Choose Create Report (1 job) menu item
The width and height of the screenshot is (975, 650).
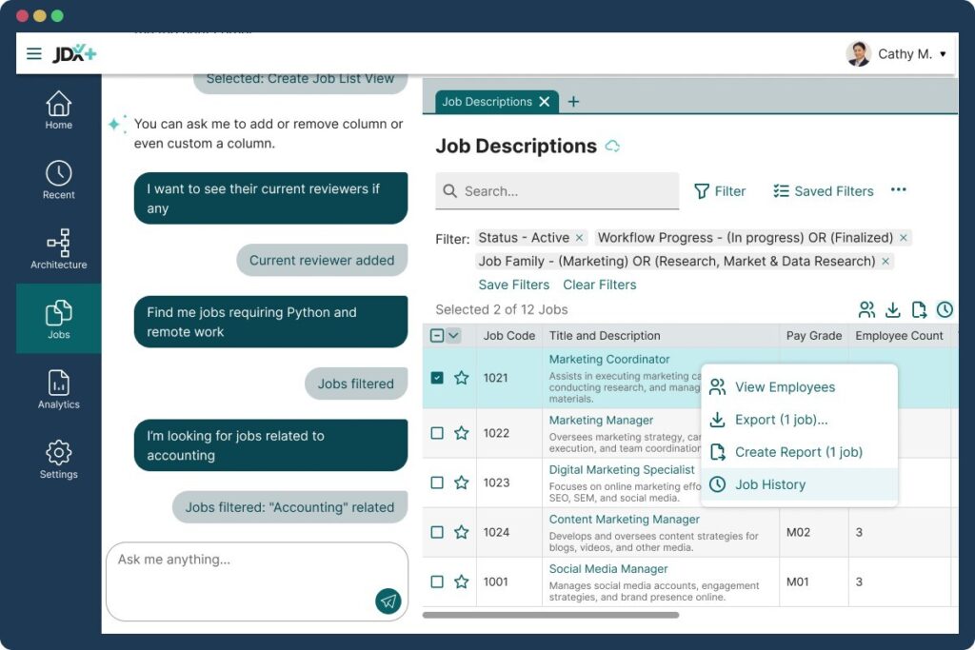798,452
